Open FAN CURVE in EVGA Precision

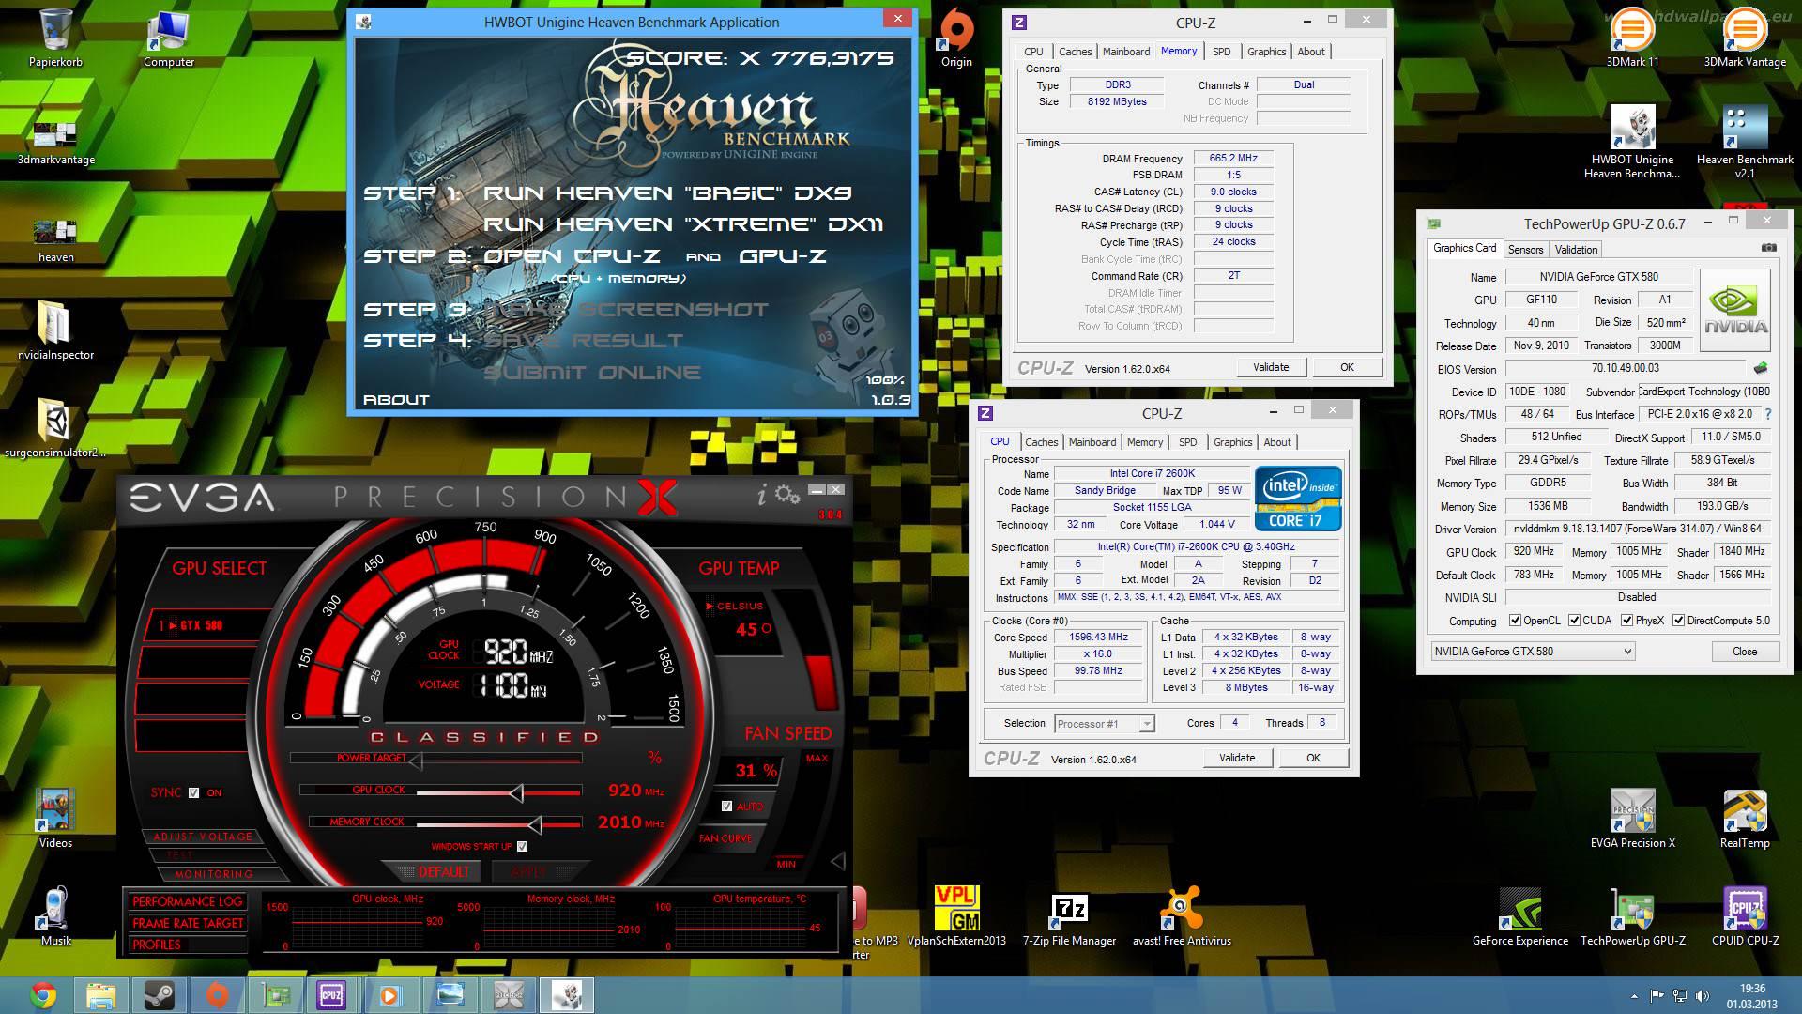point(725,838)
